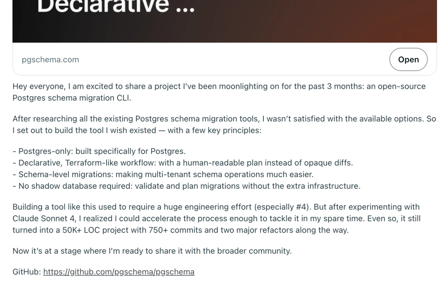Click the text "Postgres schema migration CLI."

click(72, 98)
